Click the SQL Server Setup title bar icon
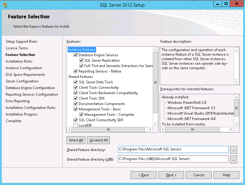The width and height of the screenshot is (245, 185). point(5,5)
